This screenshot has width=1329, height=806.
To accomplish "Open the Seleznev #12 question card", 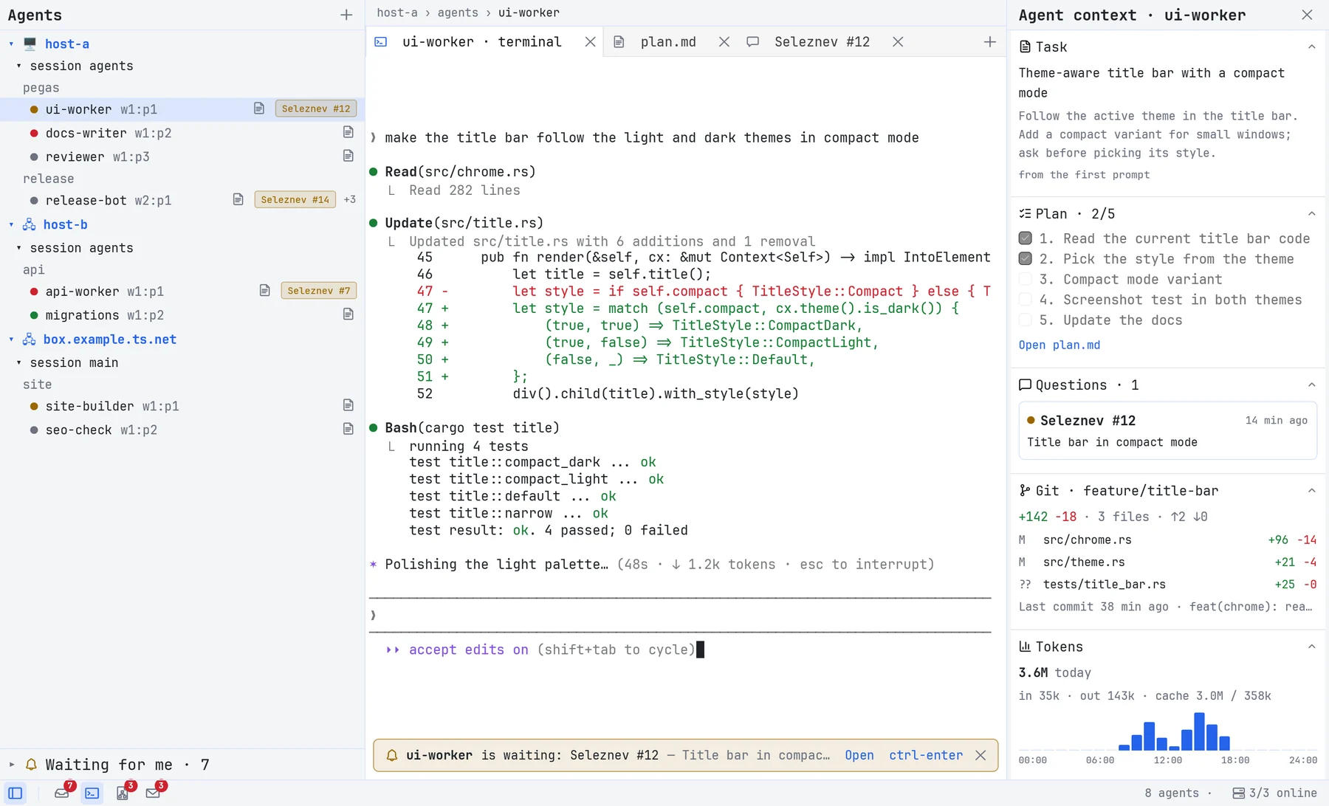I will click(1167, 430).
